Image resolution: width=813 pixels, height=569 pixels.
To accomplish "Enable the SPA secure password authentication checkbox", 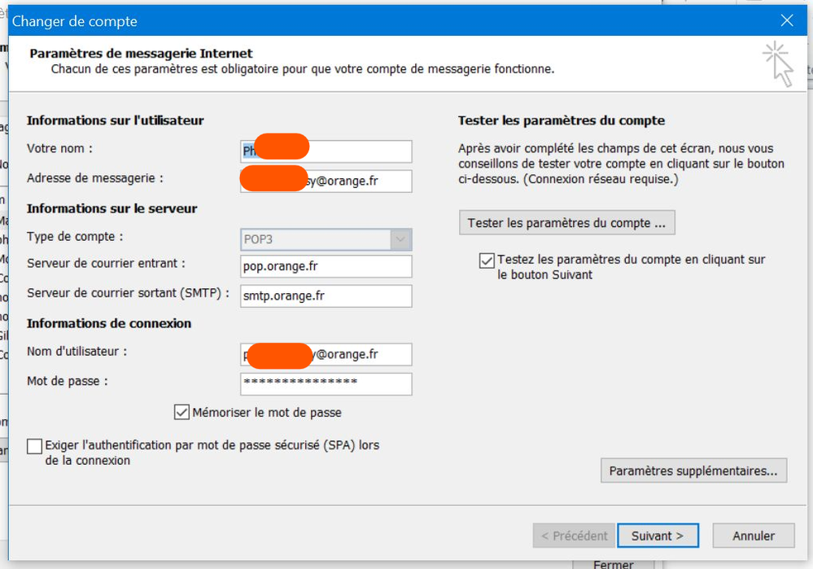I will tap(34, 446).
